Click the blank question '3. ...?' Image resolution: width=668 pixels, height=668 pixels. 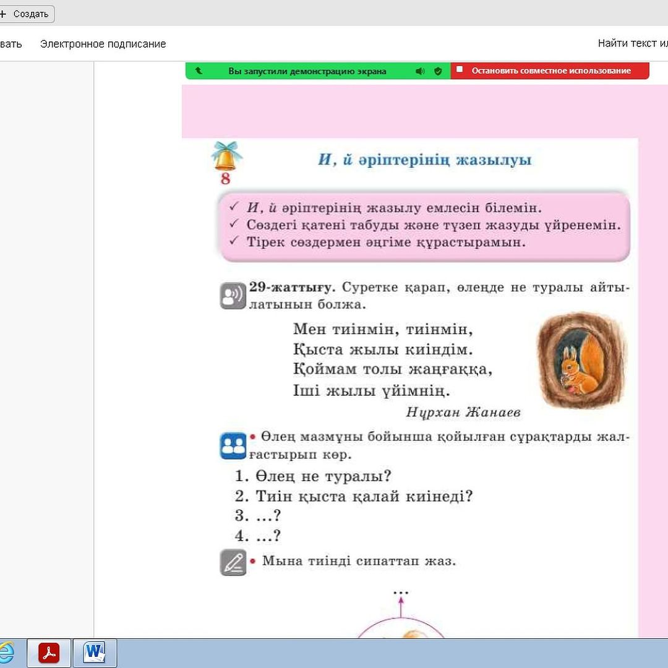[x=258, y=516]
